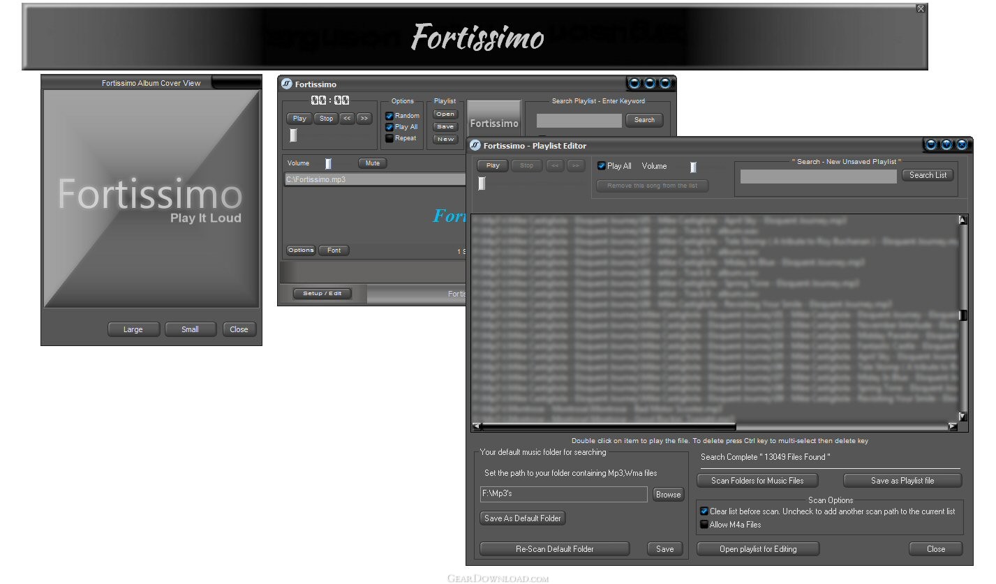
Task: Minimize the Playlist Editor window
Action: pyautogui.click(x=930, y=145)
